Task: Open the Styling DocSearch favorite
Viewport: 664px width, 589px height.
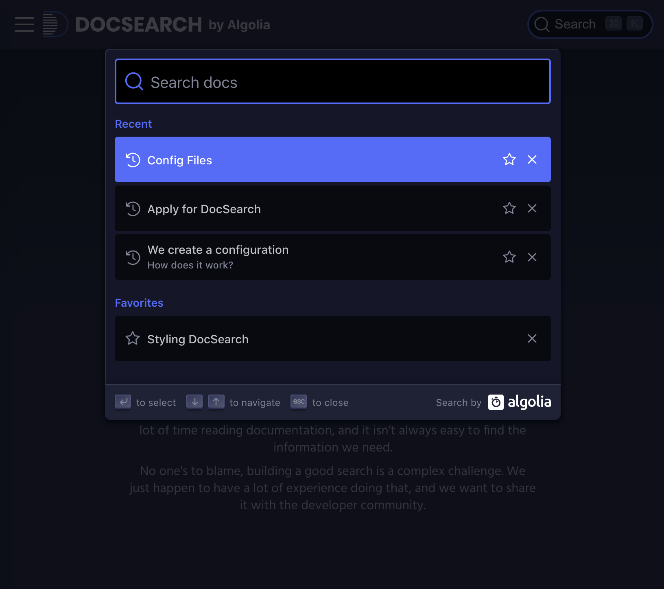Action: pos(333,338)
